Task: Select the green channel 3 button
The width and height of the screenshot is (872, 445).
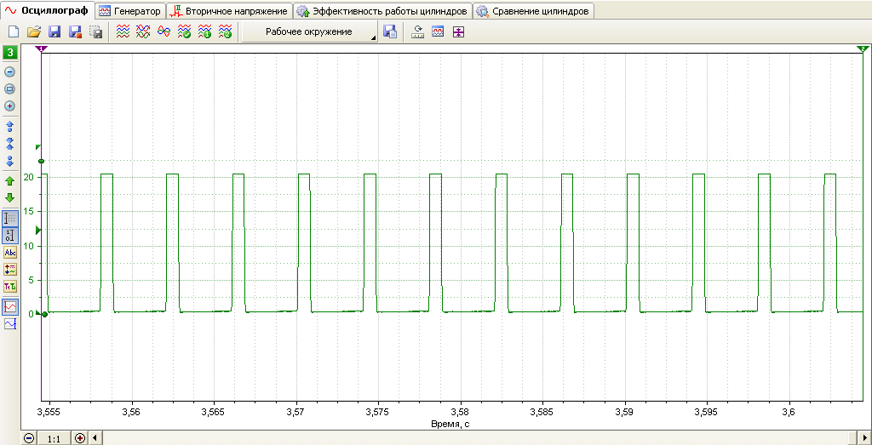Action: 10,54
